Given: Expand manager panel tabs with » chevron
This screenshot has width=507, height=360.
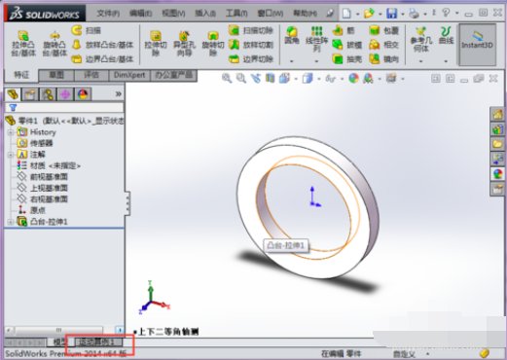Looking at the screenshot, I should click(x=119, y=94).
